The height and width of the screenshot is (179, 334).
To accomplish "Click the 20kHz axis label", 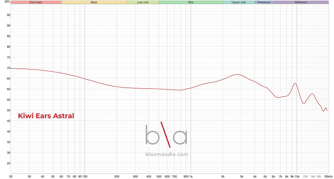I will click(328, 177).
